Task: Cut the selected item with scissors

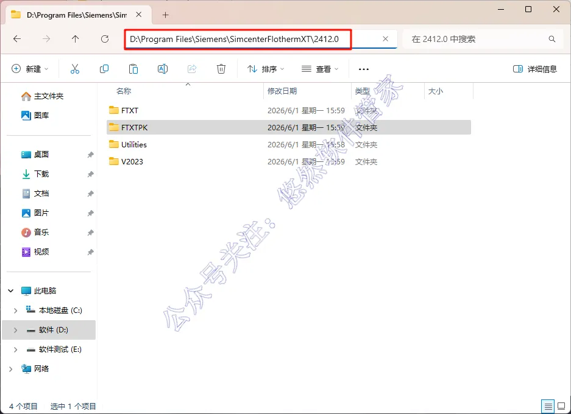Action: click(75, 69)
